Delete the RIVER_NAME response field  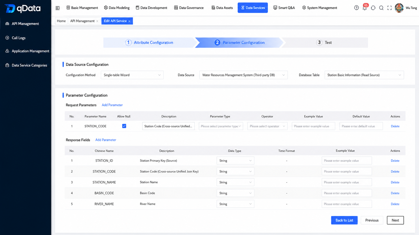coord(395,204)
